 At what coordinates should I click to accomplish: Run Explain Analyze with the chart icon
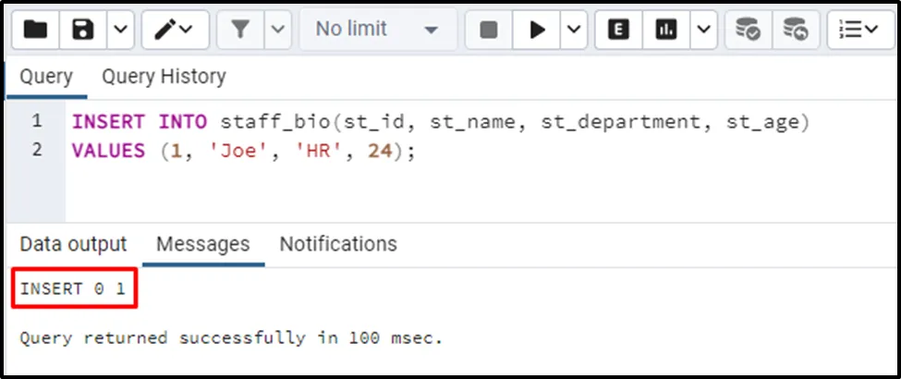[665, 31]
